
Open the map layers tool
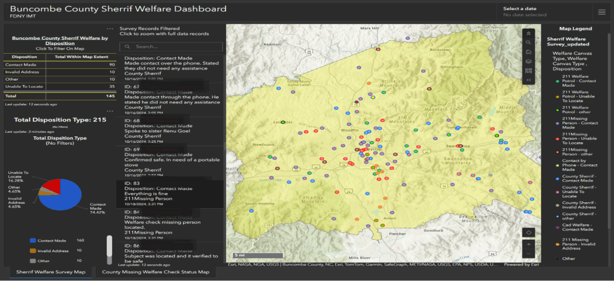click(x=528, y=61)
